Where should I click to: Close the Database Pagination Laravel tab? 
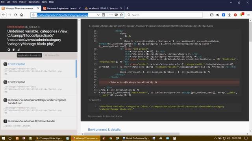pos(80,8)
